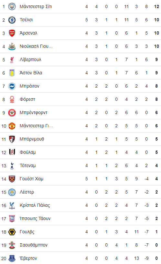Open the Μάντσεστερ Σίτι team name
Image resolution: width=161 pixels, height=264 pixels.
36,6
